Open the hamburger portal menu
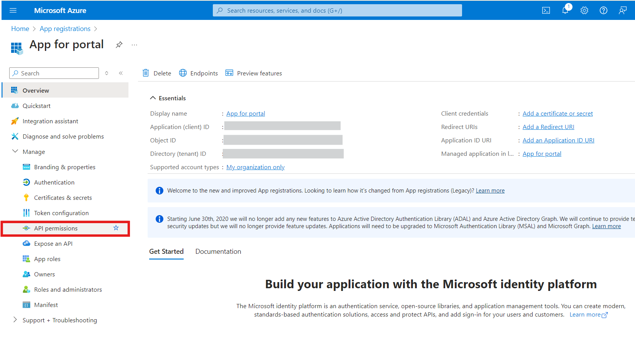 tap(13, 10)
